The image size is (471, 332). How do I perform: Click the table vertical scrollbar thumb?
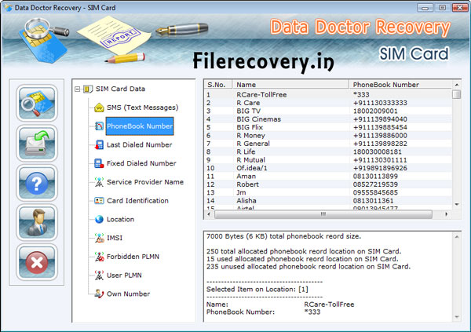[x=457, y=94]
